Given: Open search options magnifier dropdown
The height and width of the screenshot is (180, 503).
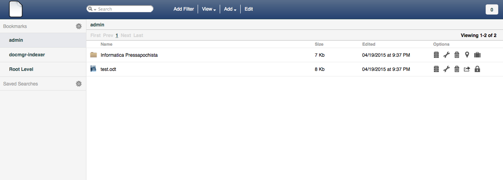Looking at the screenshot, I should (x=92, y=9).
